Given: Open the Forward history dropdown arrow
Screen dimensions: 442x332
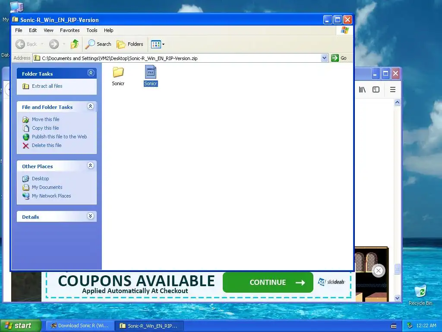Looking at the screenshot, I should pyautogui.click(x=64, y=44).
